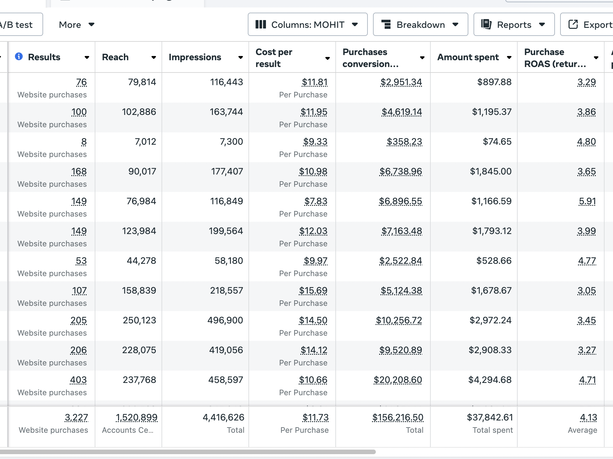Click the Export arrow icon
Screen dimensions: 613x459
(573, 25)
